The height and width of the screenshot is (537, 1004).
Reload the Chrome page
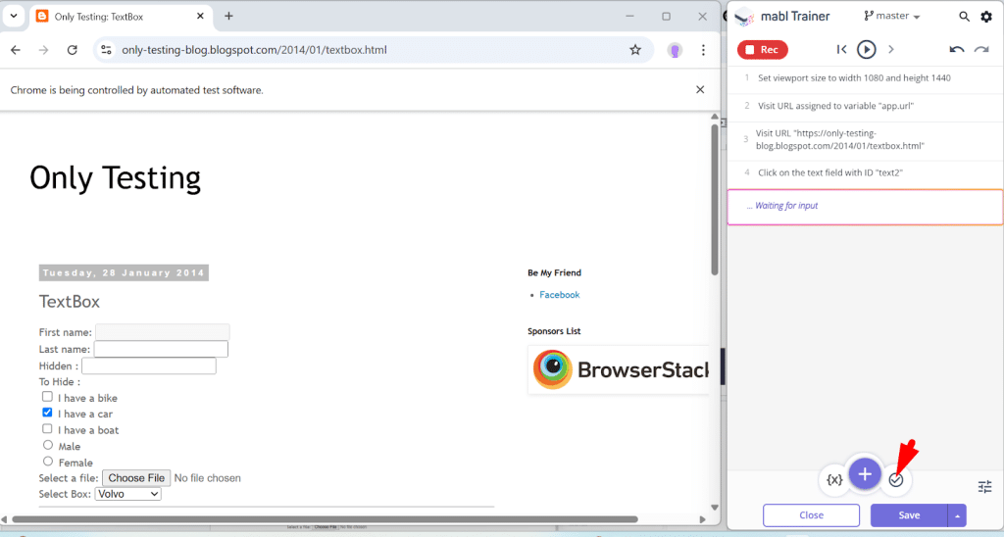(73, 50)
